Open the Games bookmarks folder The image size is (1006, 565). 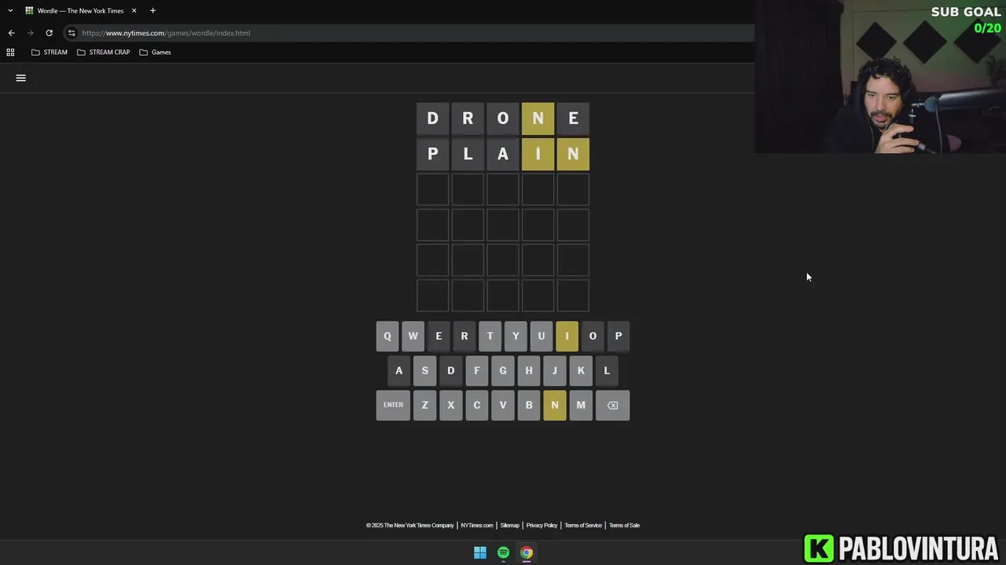tap(155, 52)
